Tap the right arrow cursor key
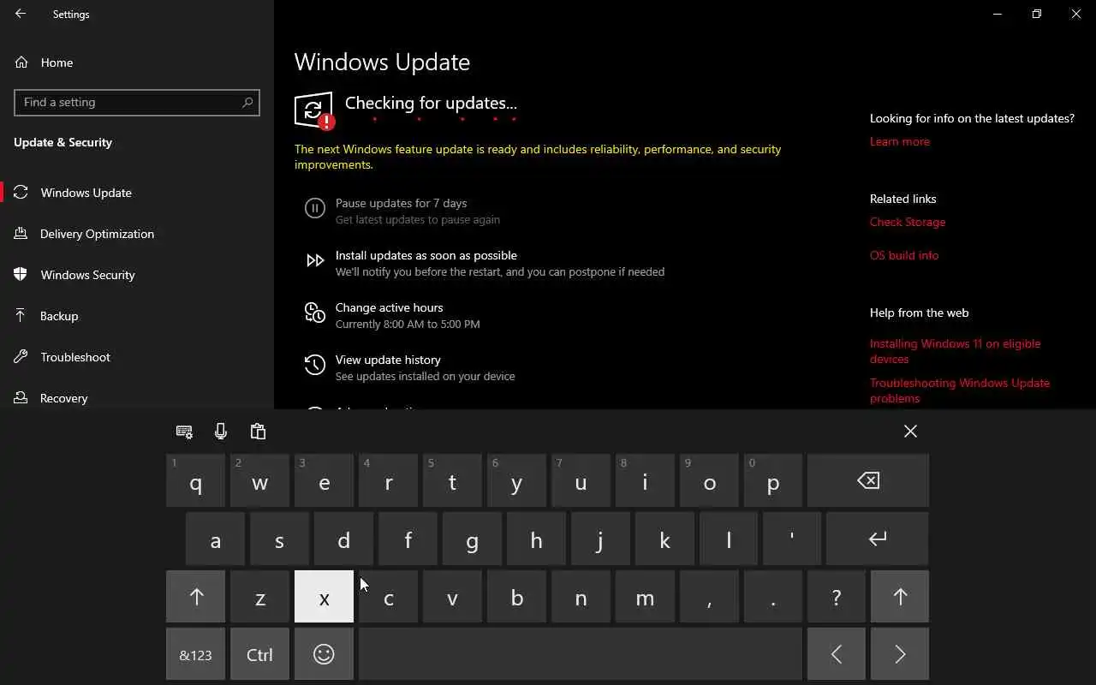The image size is (1096, 685). [900, 654]
